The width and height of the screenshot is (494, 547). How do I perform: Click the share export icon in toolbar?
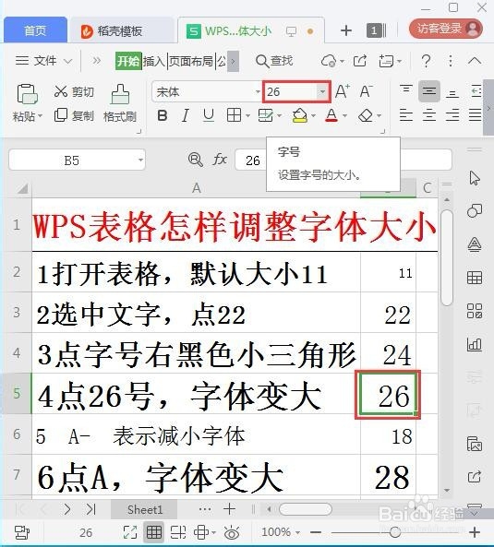point(360,61)
